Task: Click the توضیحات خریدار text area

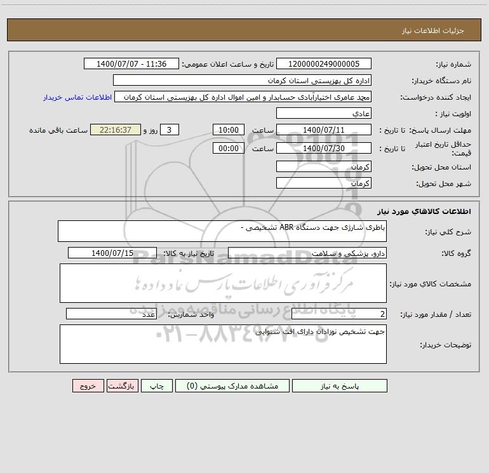Action: click(223, 344)
